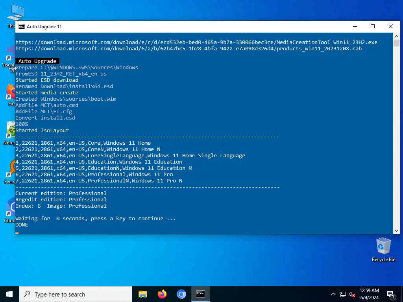
Task: Click the '1,22621,2861,x64,en-US,Core,Windows 11 Home' row
Action: (x=83, y=143)
